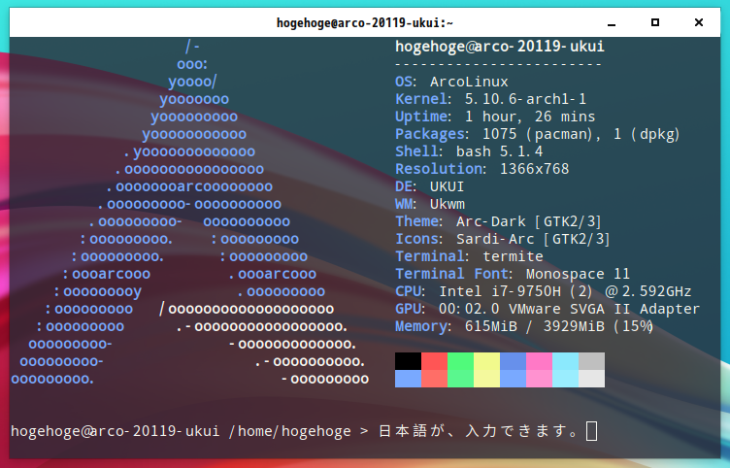
Task: Click the terminal cursor block after the prompt
Action: (x=592, y=431)
